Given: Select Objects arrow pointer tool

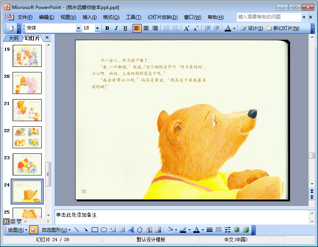Looking at the screenshot, I should pyautogui.click(x=33, y=230).
